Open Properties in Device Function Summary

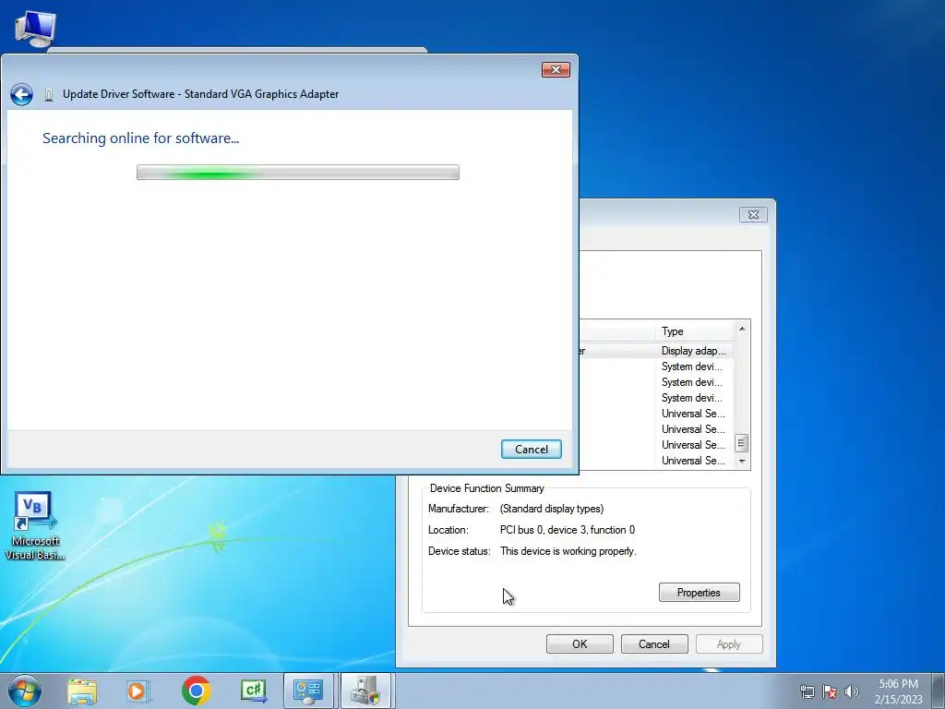click(700, 592)
